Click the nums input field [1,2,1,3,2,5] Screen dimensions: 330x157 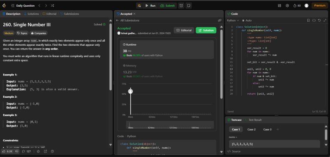(274, 144)
